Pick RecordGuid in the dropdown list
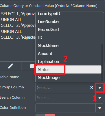Image resolution: width=105 pixels, height=116 pixels. [69, 30]
